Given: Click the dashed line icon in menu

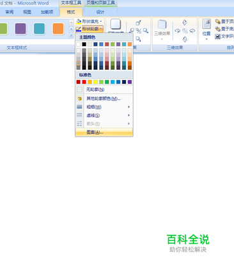Looking at the screenshot, I should click(79, 115).
